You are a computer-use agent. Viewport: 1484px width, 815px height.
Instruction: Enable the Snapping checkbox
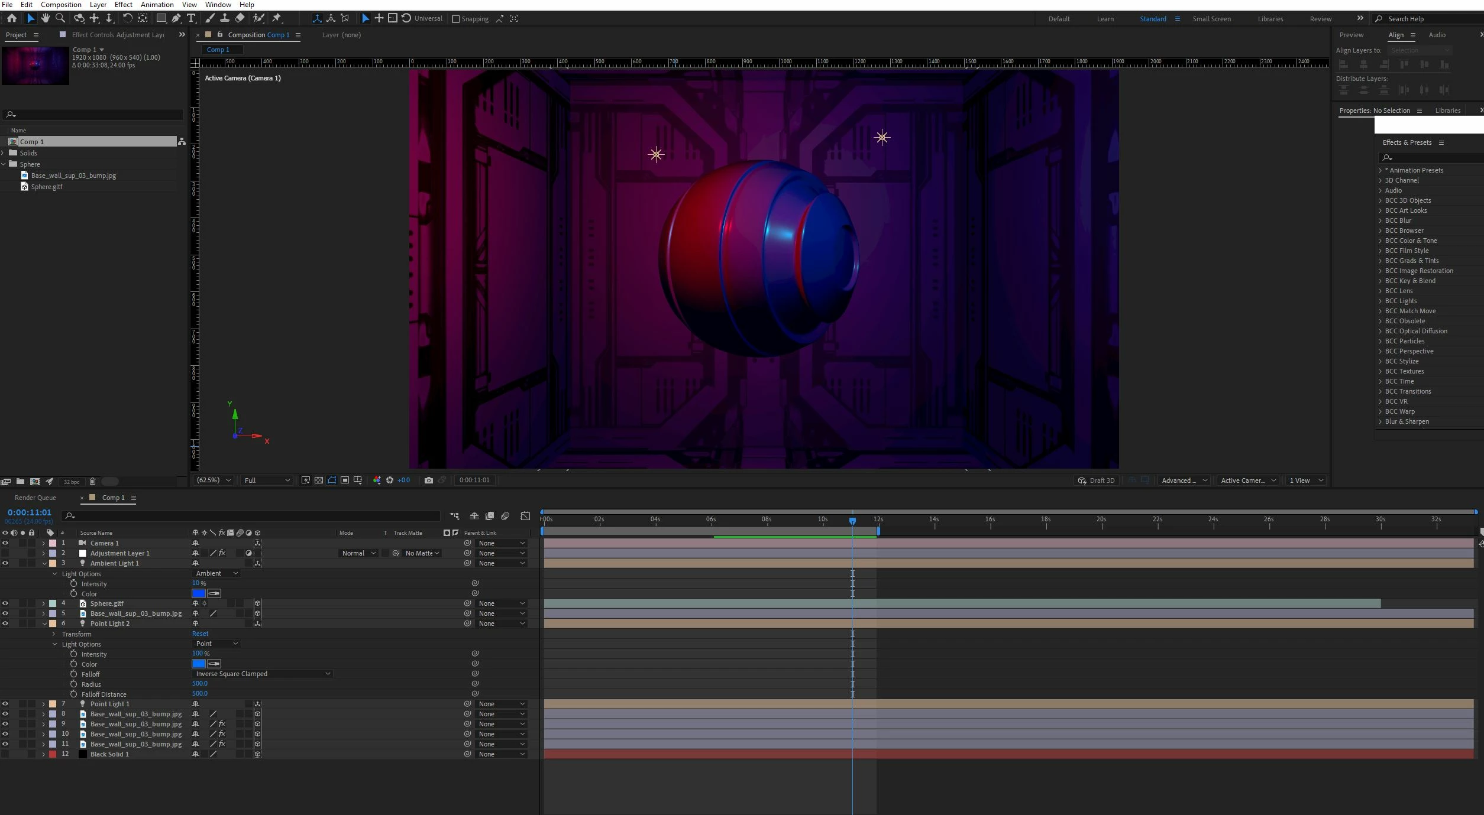[x=456, y=19]
